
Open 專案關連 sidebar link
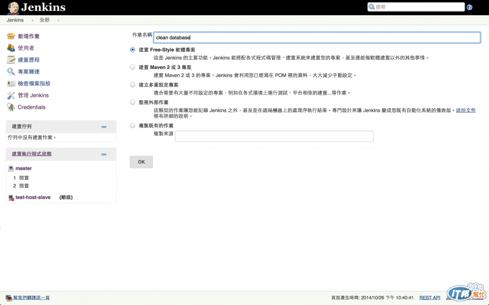29,71
